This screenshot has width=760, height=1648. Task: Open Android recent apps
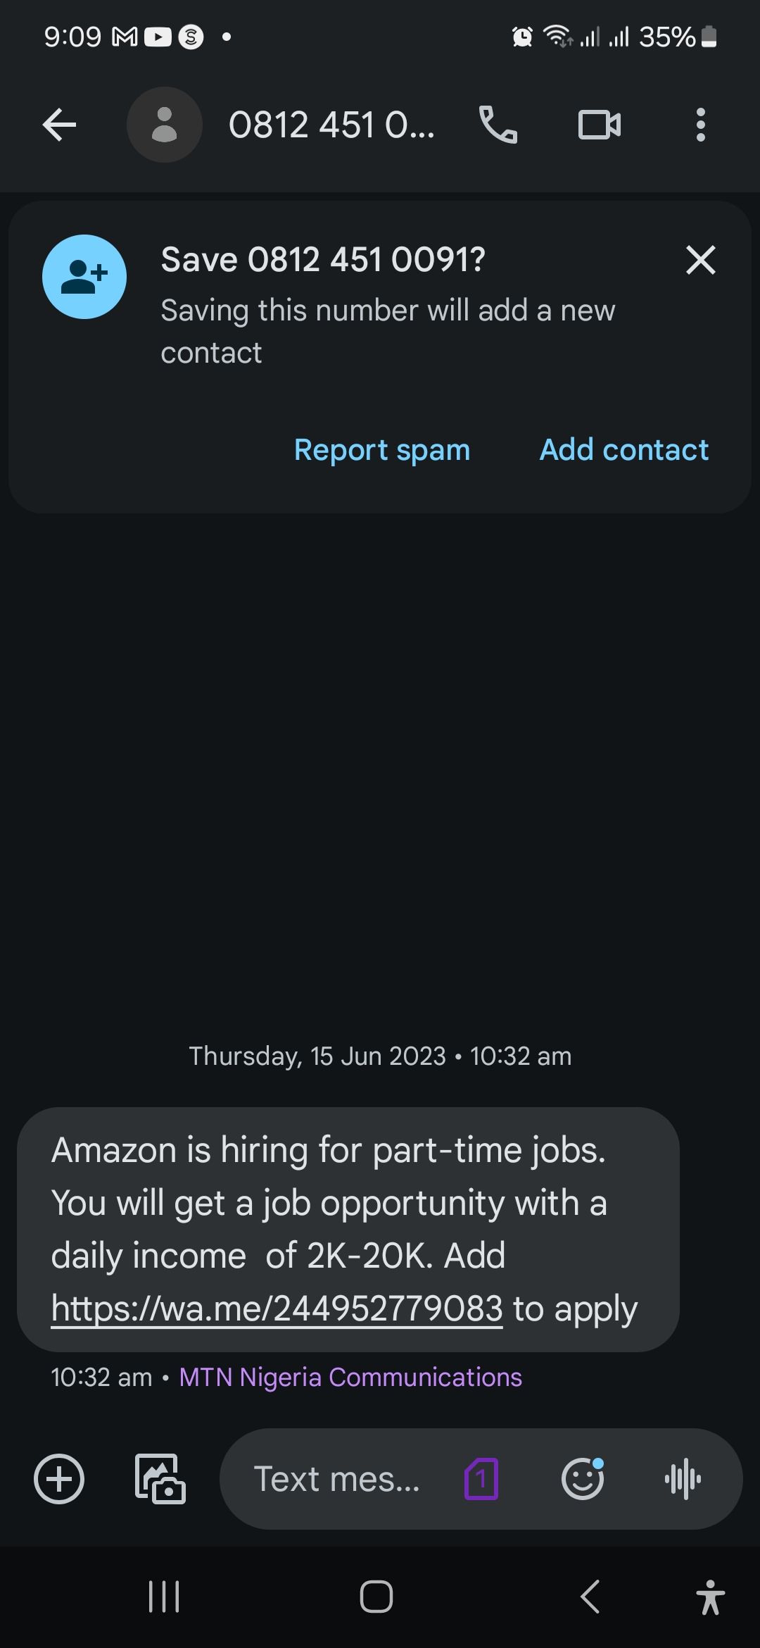164,1597
